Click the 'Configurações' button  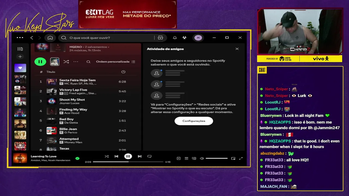coord(194,121)
